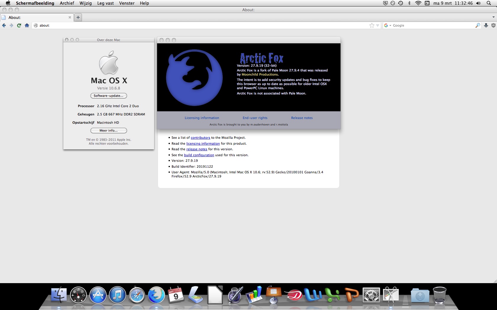Open End-user rights link
The width and height of the screenshot is (497, 310).
click(255, 118)
